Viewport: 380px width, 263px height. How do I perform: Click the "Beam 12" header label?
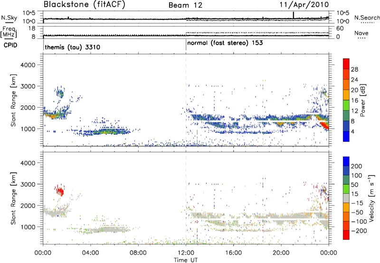coord(185,5)
